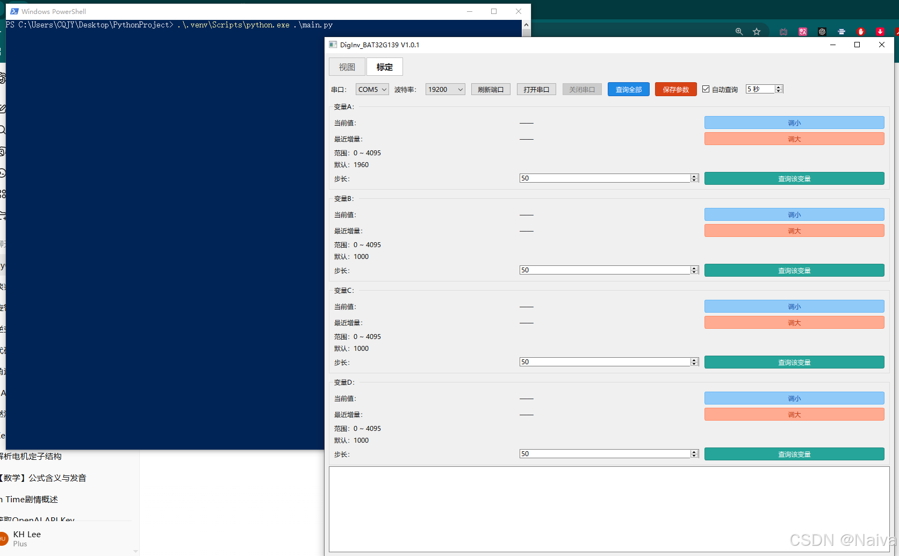This screenshot has height=556, width=899.
Task: Click 刷新端口 to refresh ports
Action: point(491,89)
